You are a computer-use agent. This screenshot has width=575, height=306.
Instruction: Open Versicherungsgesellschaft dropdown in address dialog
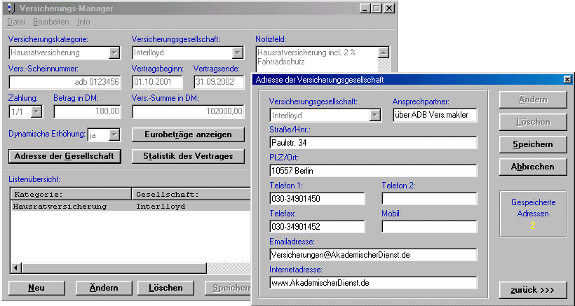pos(376,115)
